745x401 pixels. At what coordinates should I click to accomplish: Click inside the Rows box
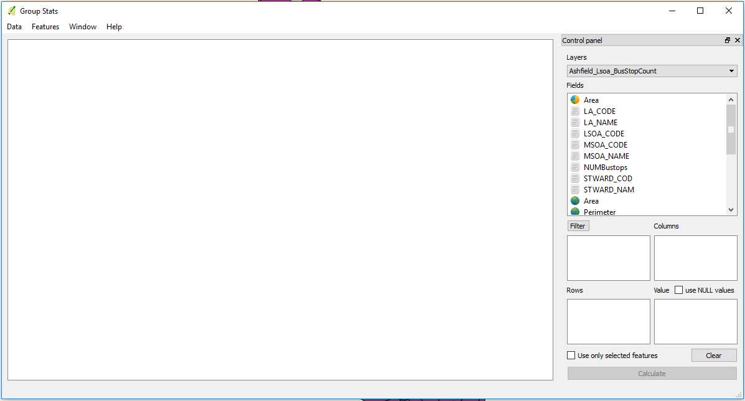click(x=608, y=321)
